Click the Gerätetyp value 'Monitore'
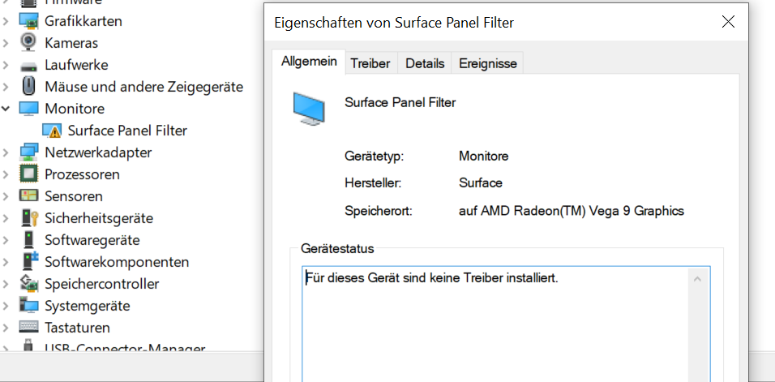Screen dimensions: 775x382 click(x=483, y=157)
